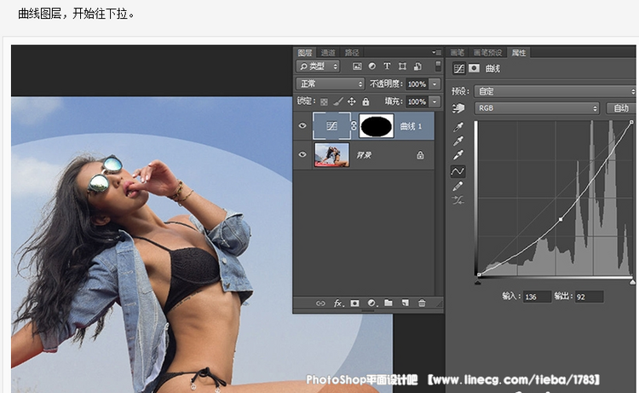This screenshot has height=393, width=639.
Task: Open the blend mode dropdown 正常
Action: pos(330,84)
